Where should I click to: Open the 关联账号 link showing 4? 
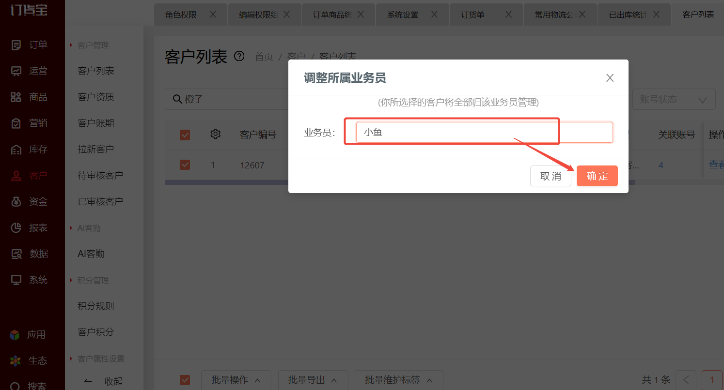point(661,165)
